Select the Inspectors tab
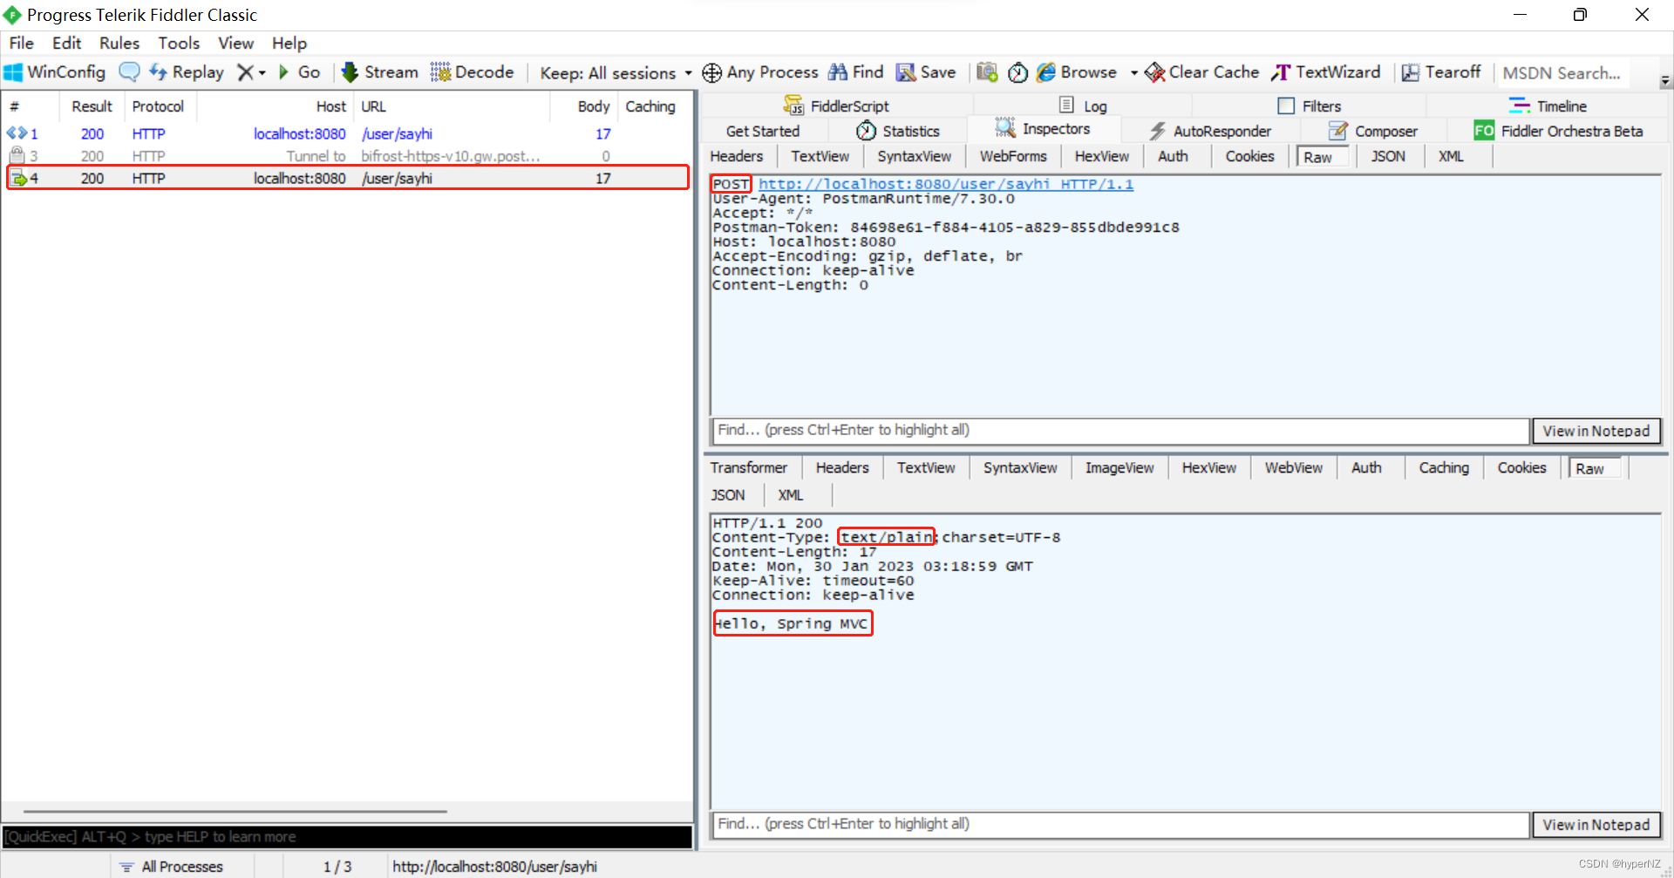The width and height of the screenshot is (1674, 878). [x=1044, y=129]
